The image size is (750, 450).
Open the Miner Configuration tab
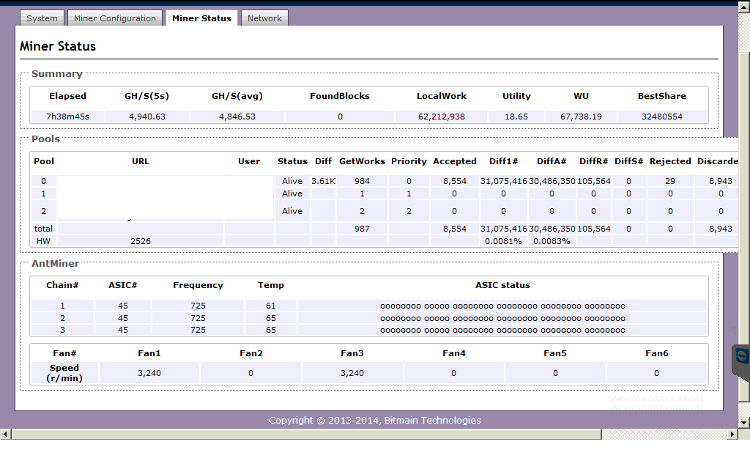pos(115,18)
